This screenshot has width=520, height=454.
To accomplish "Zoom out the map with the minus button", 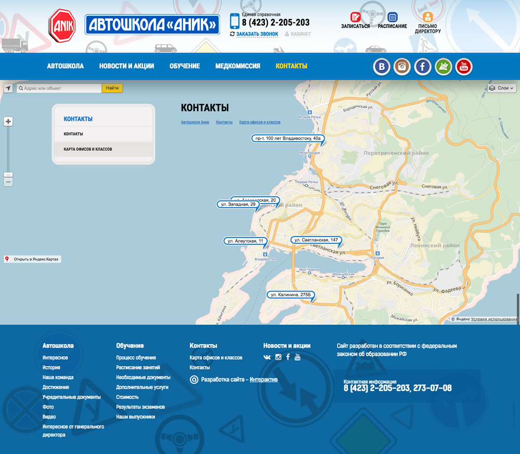I will click(x=8, y=182).
